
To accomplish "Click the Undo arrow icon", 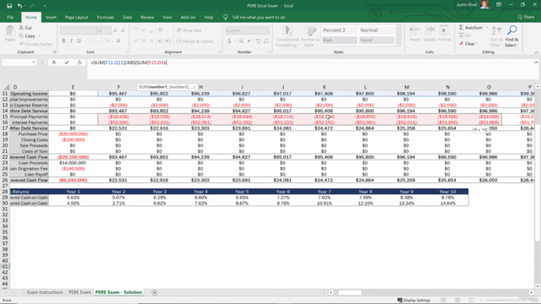I will click(19, 6).
